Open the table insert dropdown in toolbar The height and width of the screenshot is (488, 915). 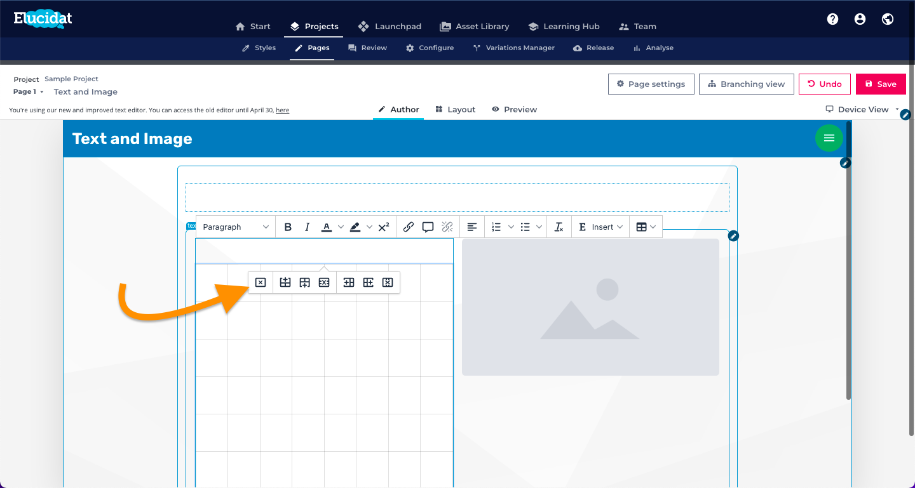click(x=646, y=227)
